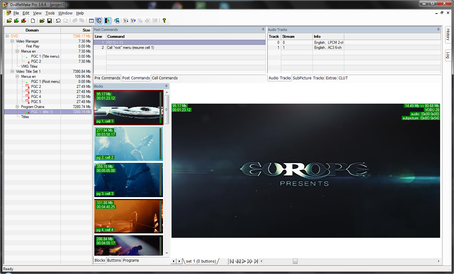Click the play button under the preview
The image size is (454, 274).
[x=244, y=261]
